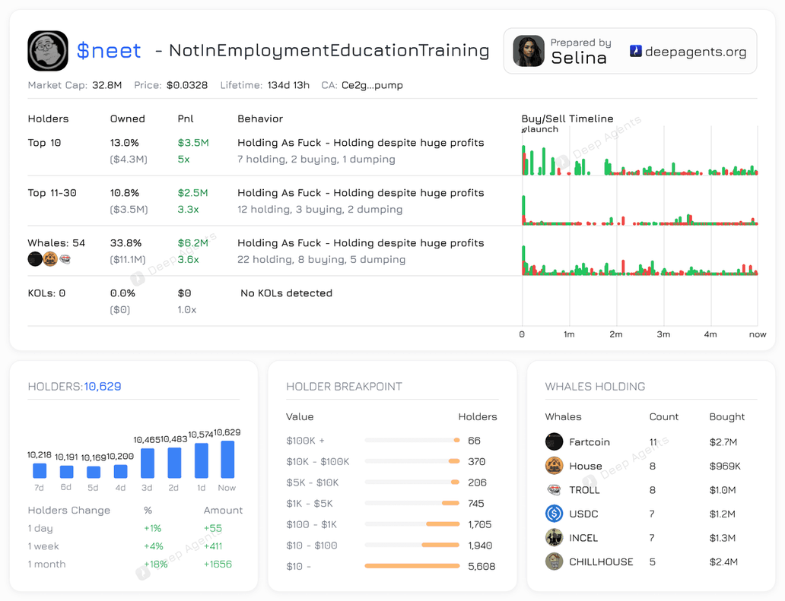Screen dimensions: 785x601
Task: Click 'No KOLs detected' text
Action: click(x=286, y=293)
